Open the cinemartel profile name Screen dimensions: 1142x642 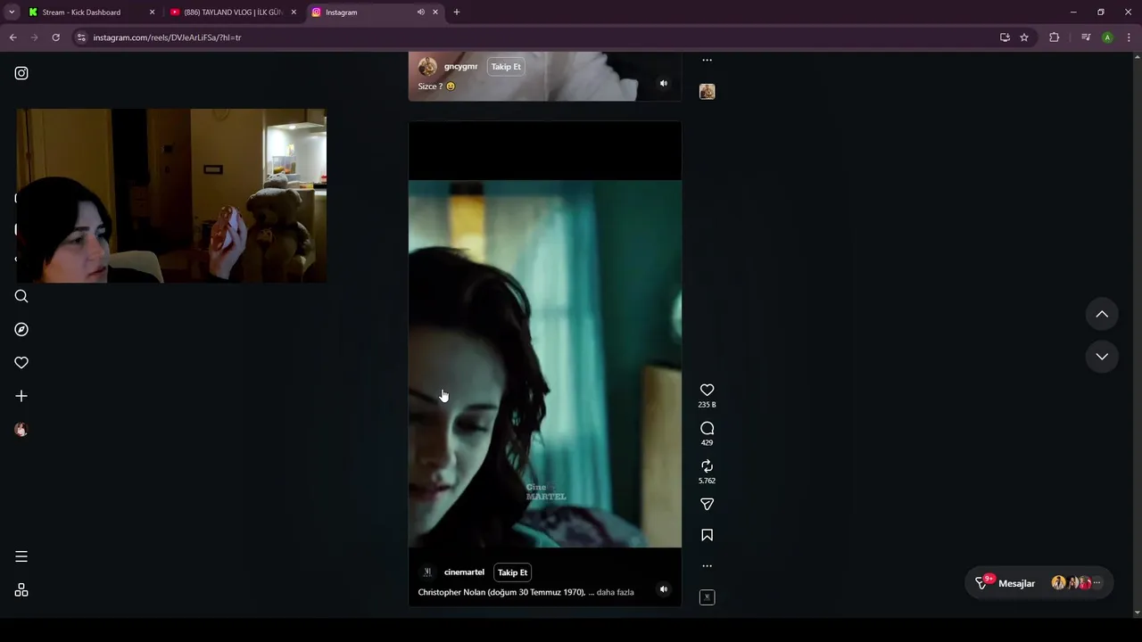pyautogui.click(x=464, y=572)
